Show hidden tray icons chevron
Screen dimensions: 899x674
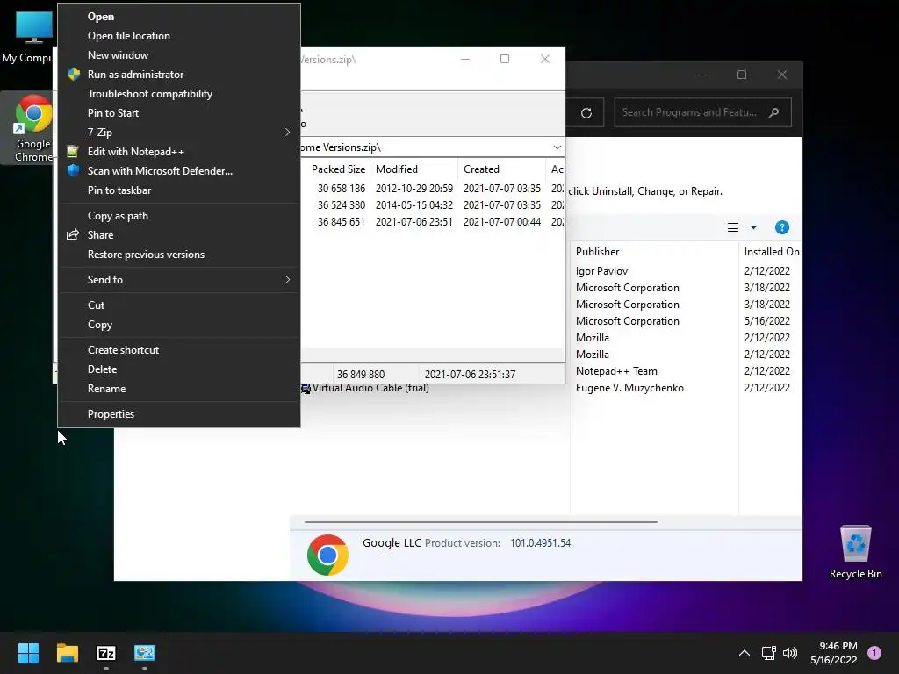[744, 653]
